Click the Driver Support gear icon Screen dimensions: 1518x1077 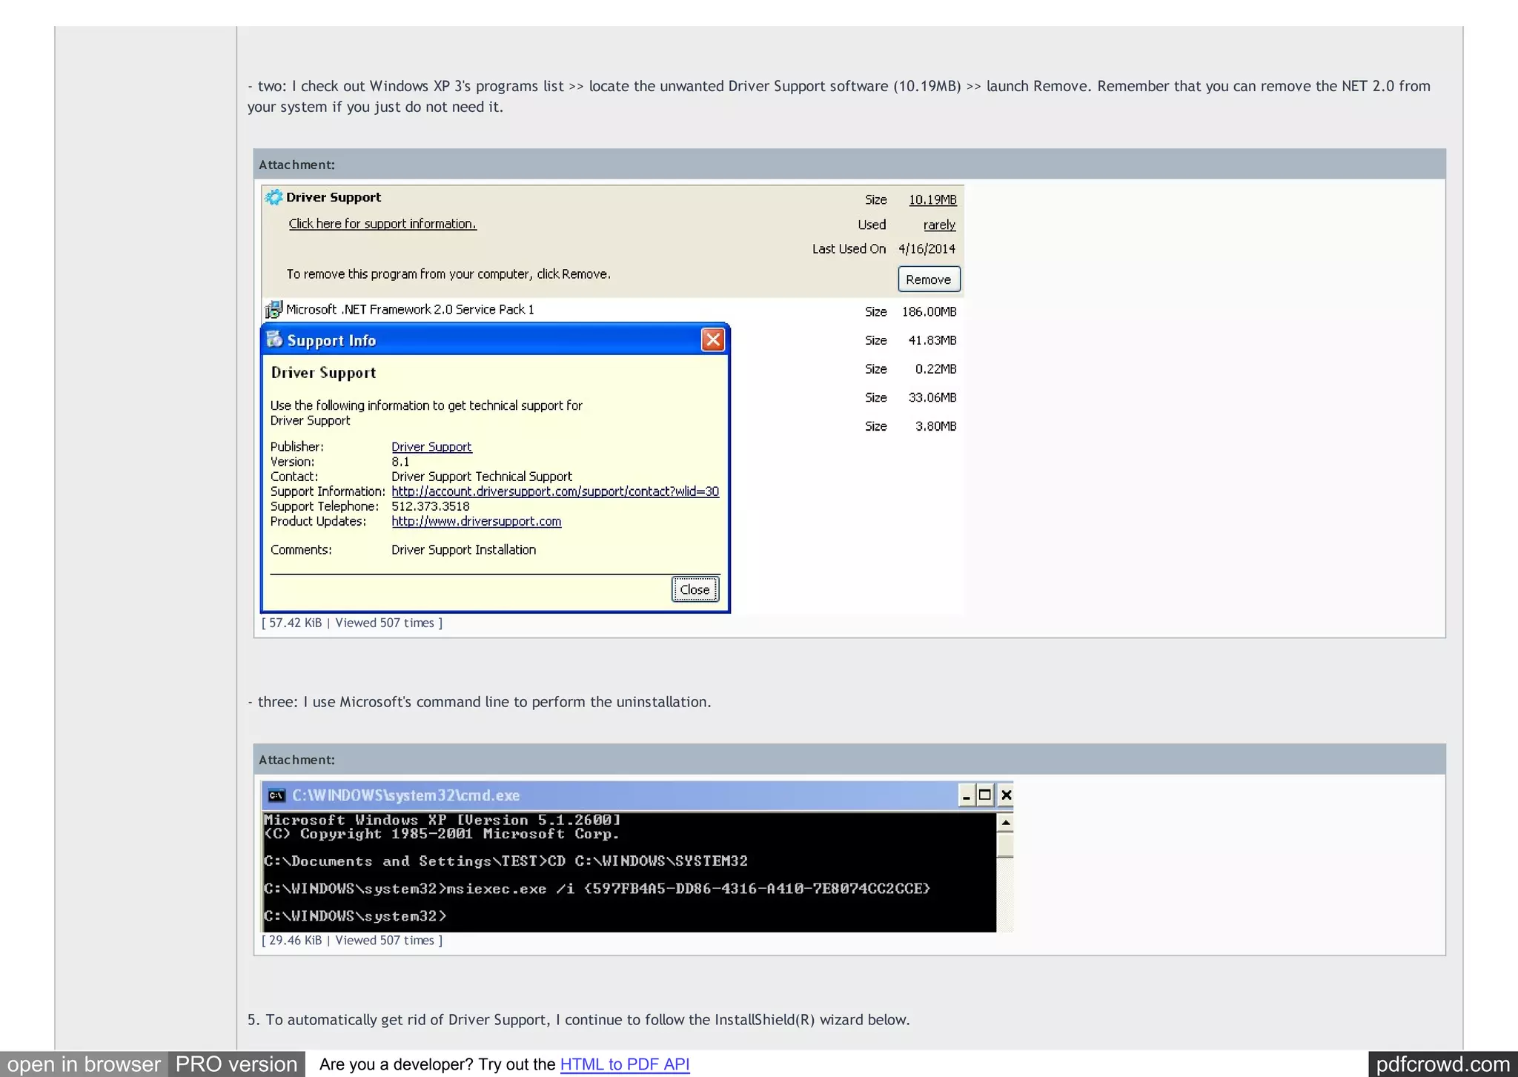pyautogui.click(x=274, y=197)
